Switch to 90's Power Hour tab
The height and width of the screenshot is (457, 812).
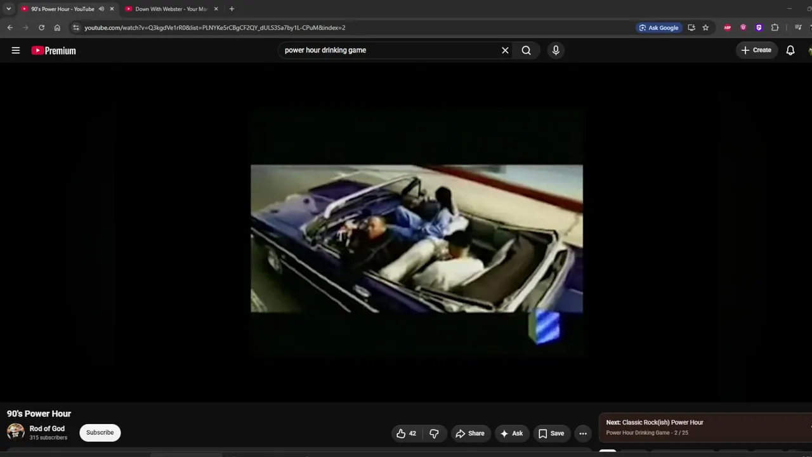(x=62, y=9)
